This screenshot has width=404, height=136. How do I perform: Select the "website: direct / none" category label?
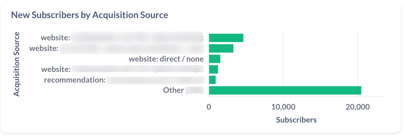tap(166, 59)
